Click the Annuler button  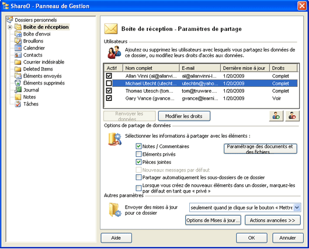pyautogui.click(x=288, y=238)
